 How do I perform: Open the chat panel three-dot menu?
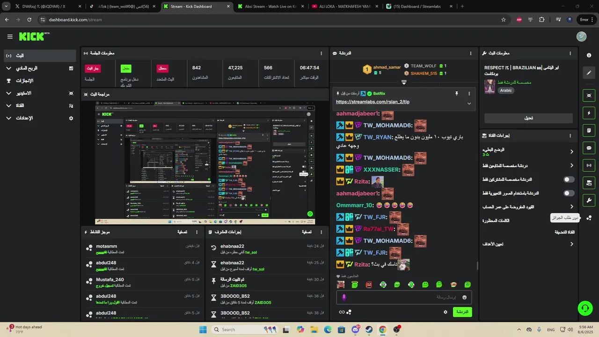click(471, 53)
